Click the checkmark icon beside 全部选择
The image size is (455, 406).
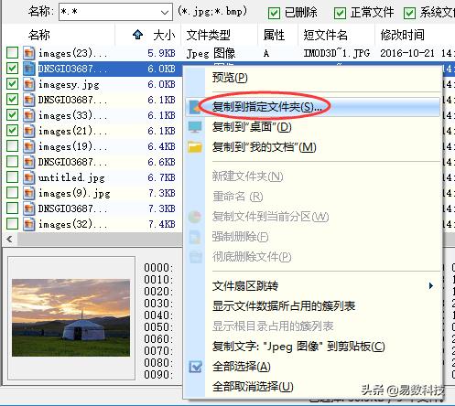pyautogui.click(x=195, y=367)
